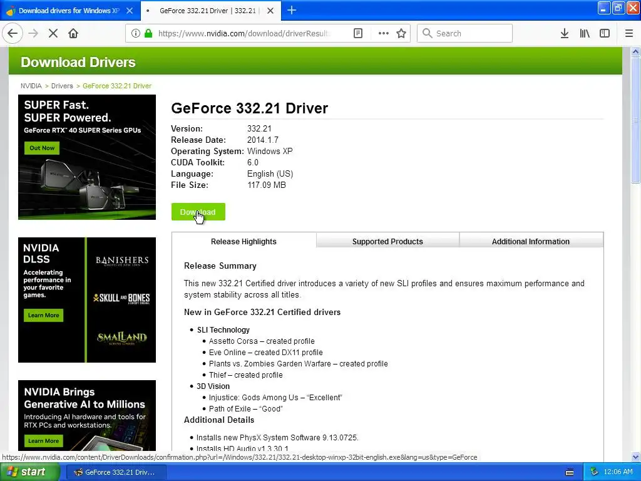
Task: Click the Eve Online created DX11 profile line
Action: pyautogui.click(x=265, y=353)
